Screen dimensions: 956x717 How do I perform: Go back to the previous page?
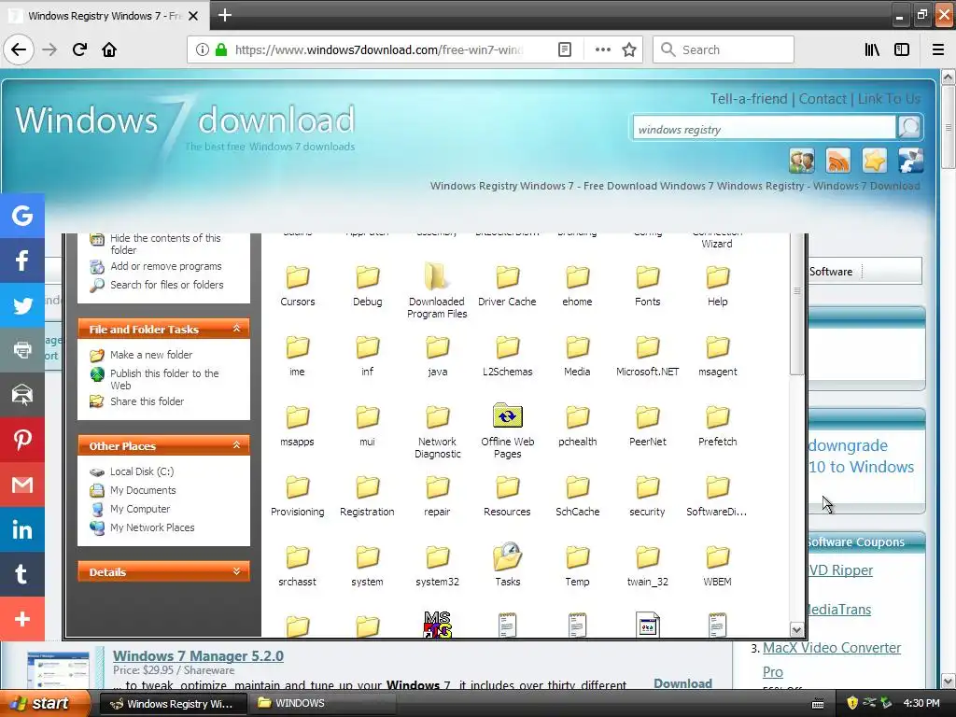(x=19, y=49)
